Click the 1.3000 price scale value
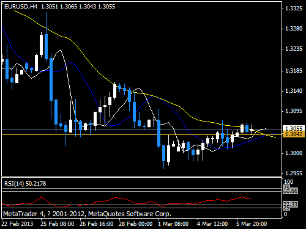306x229 pixels. 294,153
